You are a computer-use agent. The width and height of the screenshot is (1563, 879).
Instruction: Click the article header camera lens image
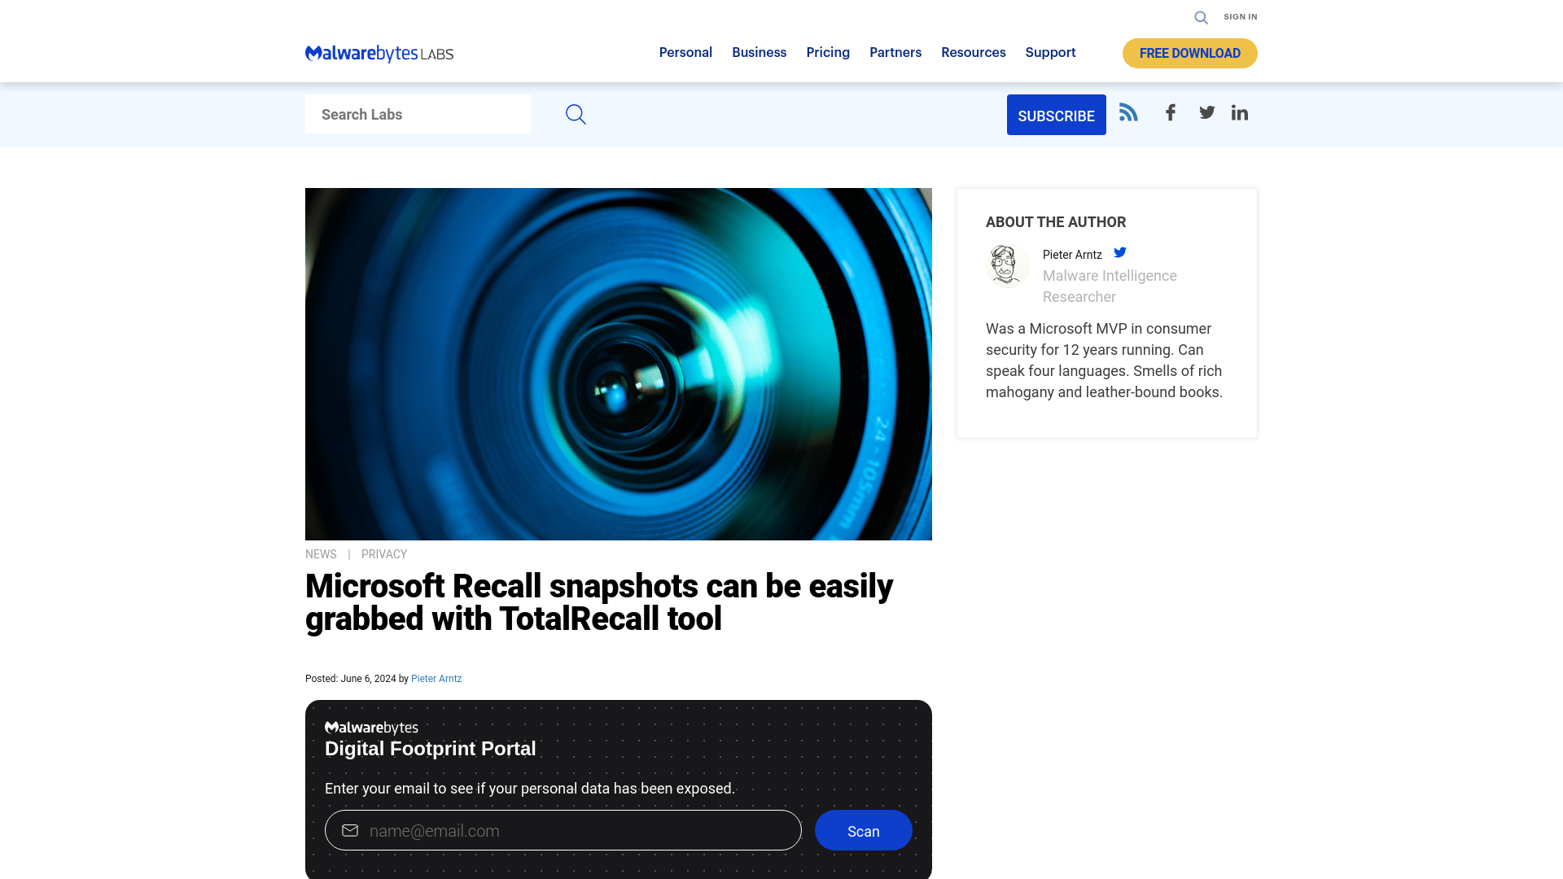619,364
